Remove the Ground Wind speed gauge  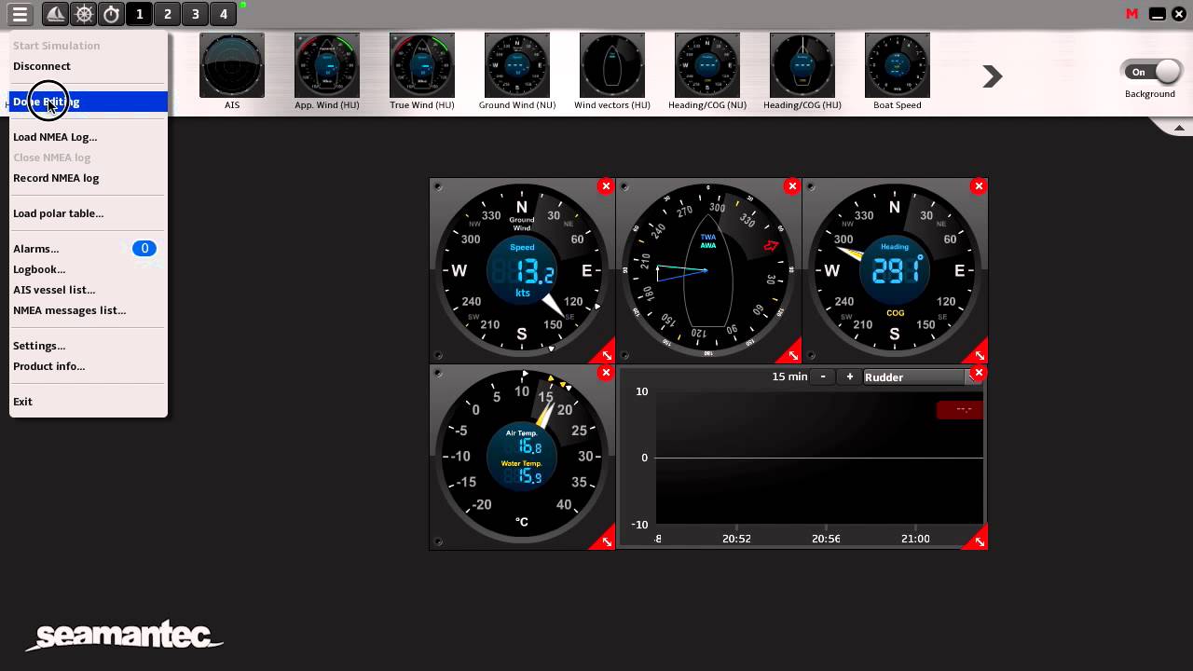606,186
